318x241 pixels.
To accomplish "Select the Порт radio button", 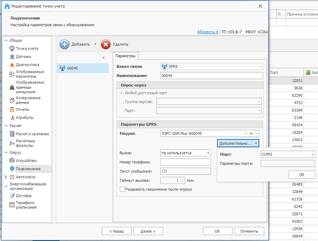I will coord(121,110).
